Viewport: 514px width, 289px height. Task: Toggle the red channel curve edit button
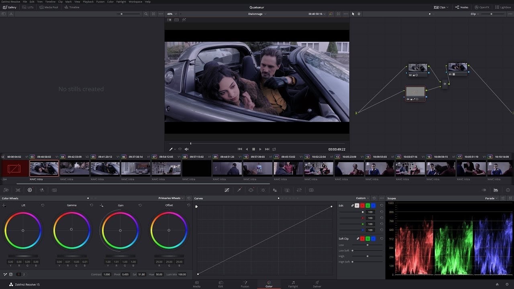click(x=362, y=206)
